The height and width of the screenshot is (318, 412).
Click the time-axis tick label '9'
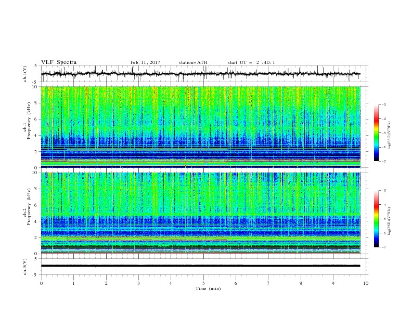coord(333,283)
